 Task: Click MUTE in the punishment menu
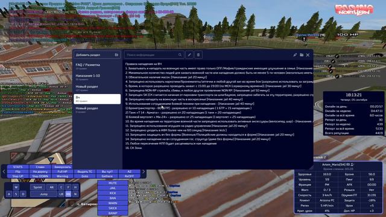[113, 183]
